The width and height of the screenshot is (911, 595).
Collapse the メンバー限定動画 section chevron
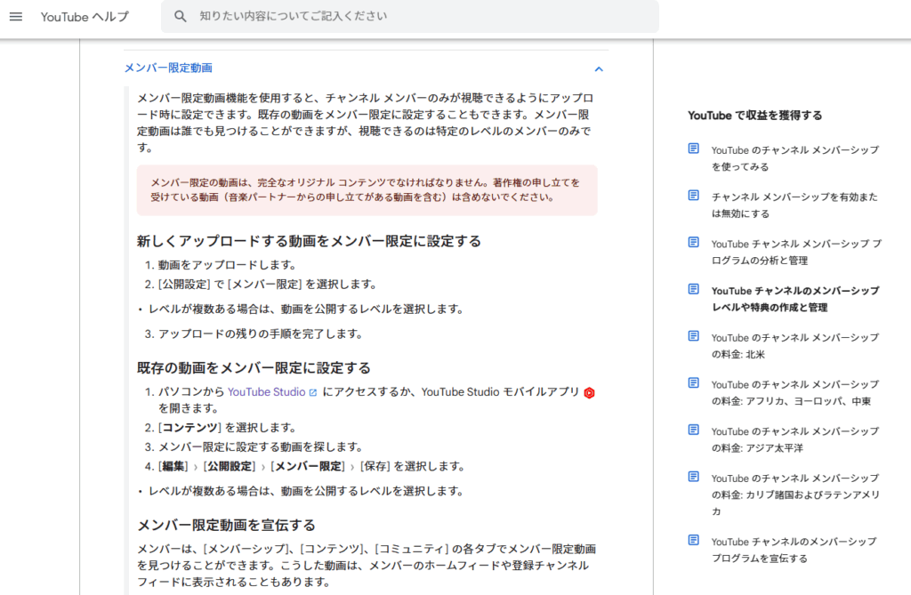coord(599,68)
